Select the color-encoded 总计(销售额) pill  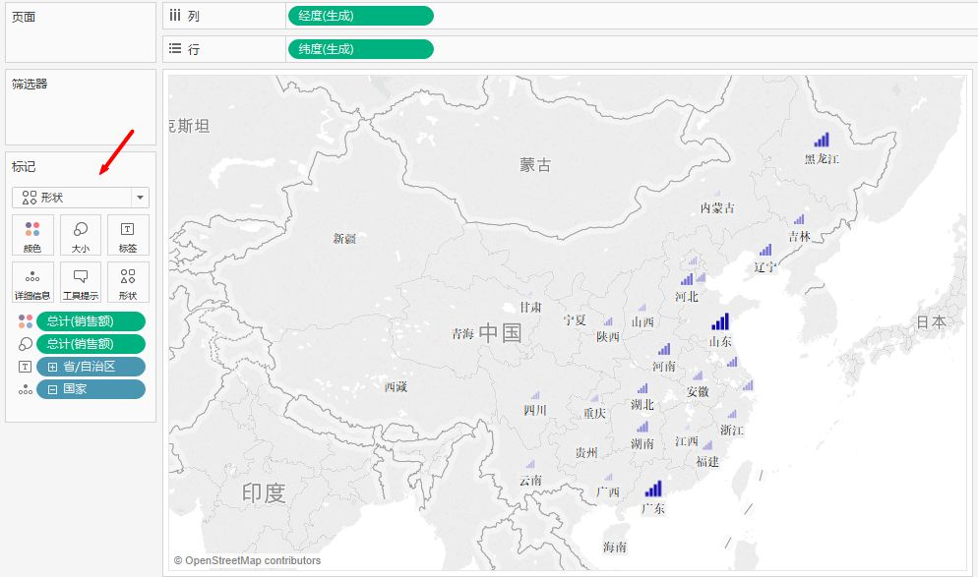point(92,321)
